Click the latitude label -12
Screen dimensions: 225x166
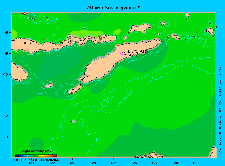(x=5, y=116)
